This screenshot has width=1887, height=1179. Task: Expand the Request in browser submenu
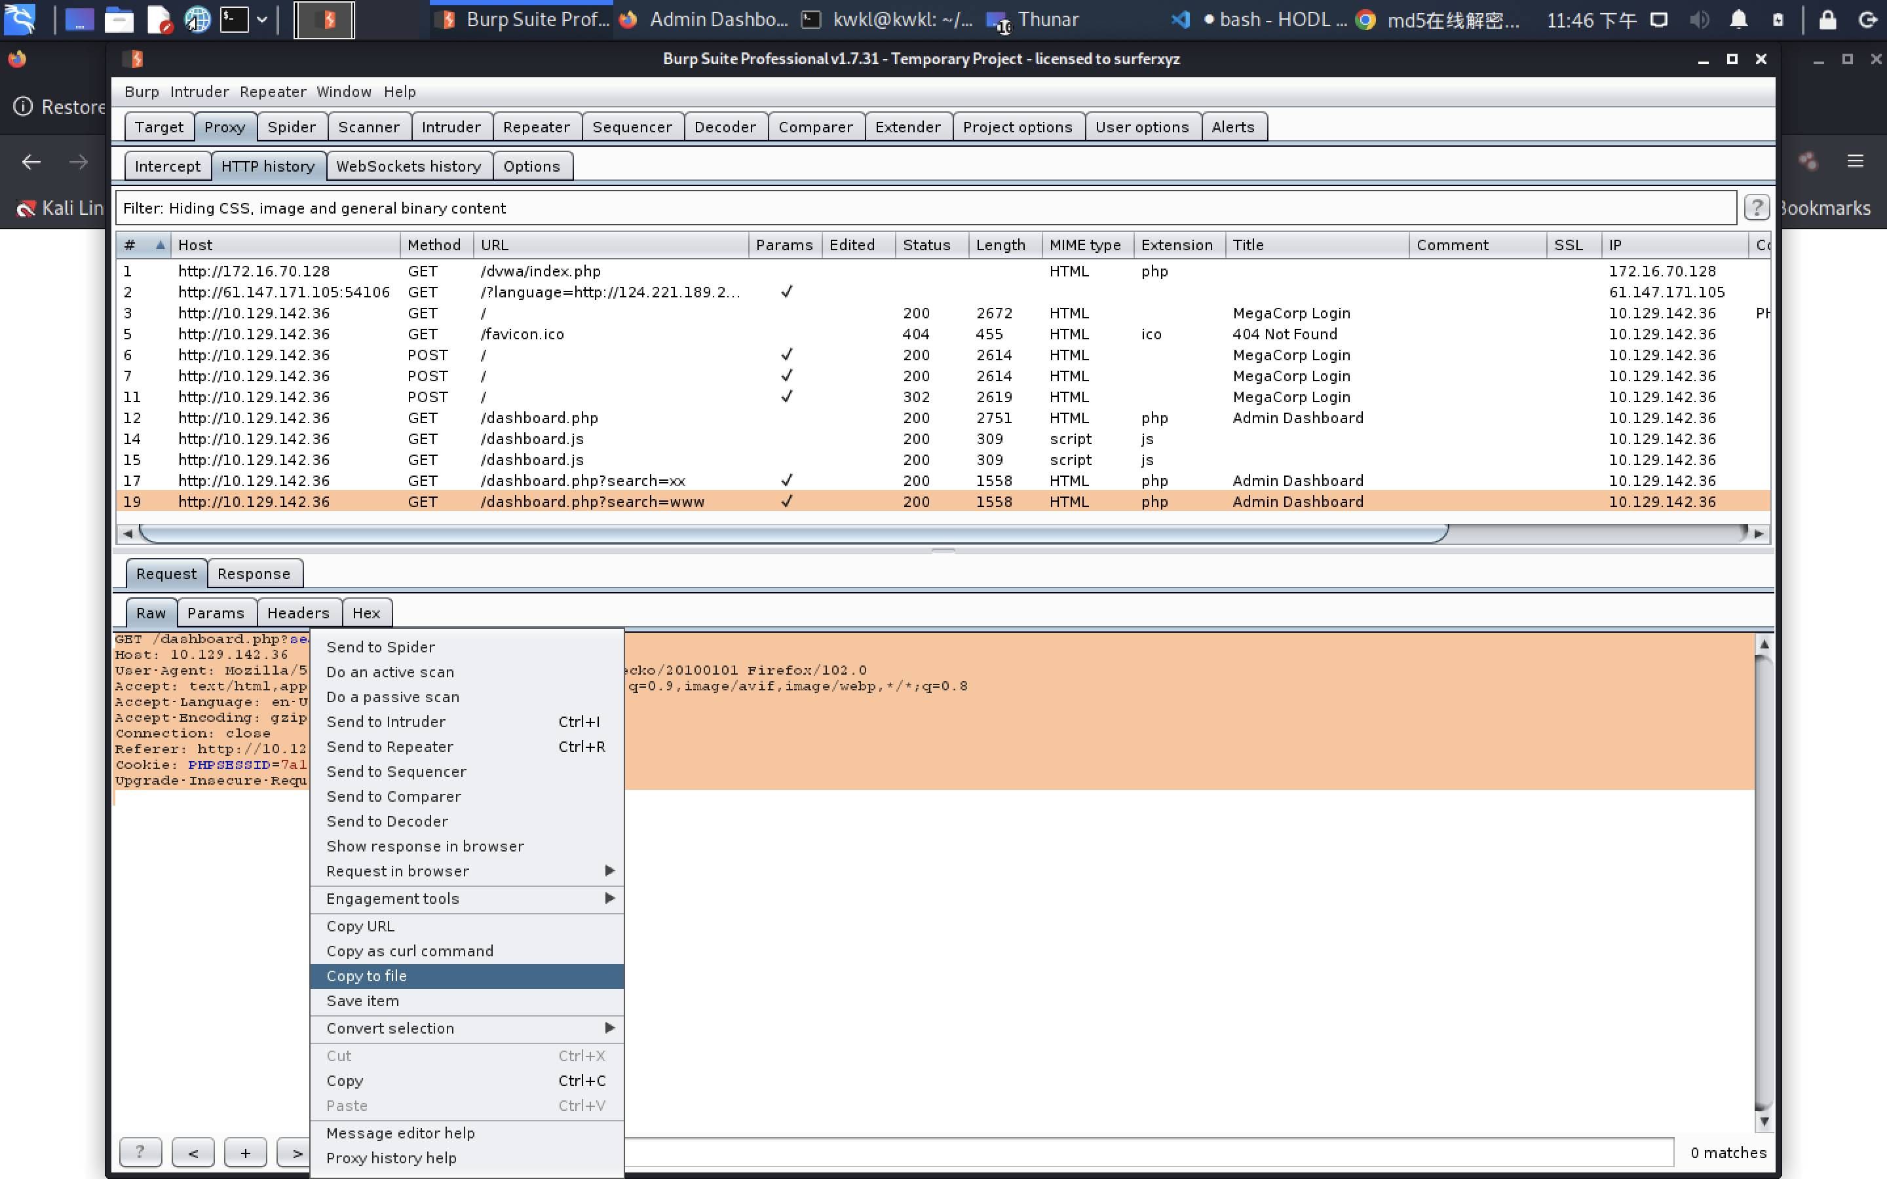tap(467, 871)
